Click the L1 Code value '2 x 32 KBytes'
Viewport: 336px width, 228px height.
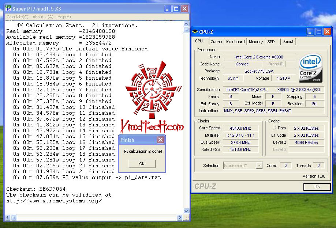tap(306, 135)
